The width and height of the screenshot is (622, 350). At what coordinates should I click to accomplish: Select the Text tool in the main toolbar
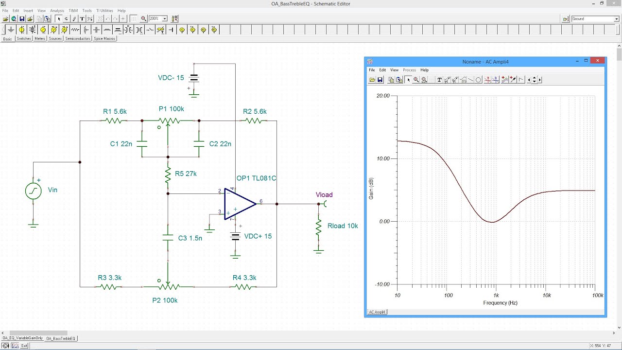(x=82, y=19)
